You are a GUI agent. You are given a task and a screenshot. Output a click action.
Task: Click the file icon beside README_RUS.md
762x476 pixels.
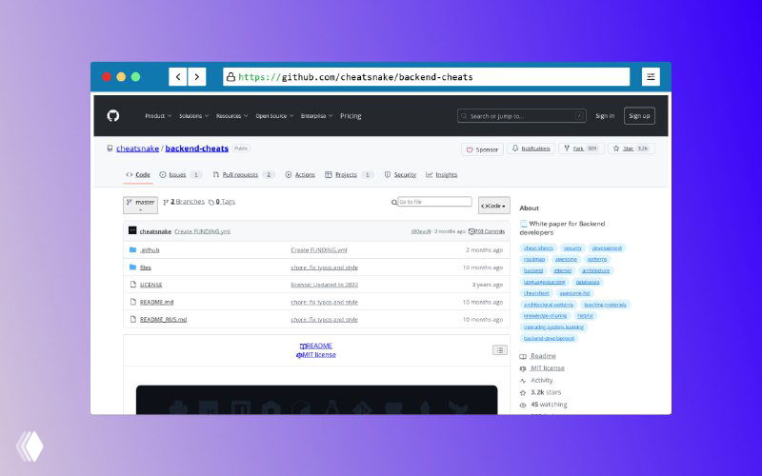tap(132, 319)
